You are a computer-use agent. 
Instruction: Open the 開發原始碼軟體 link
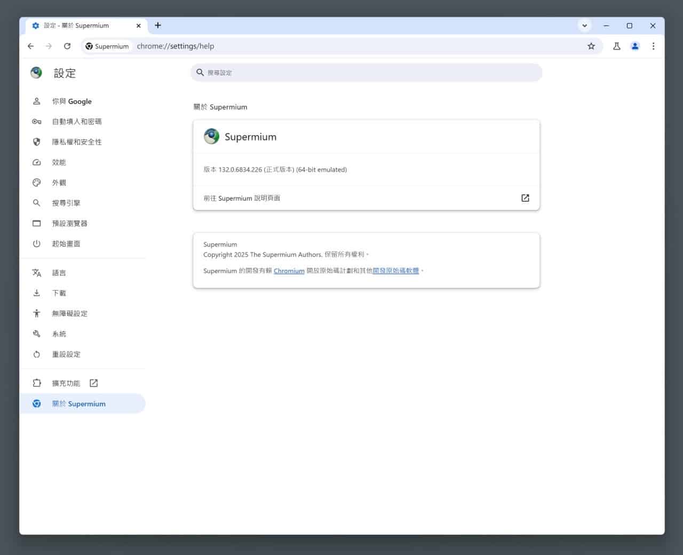pyautogui.click(x=395, y=271)
